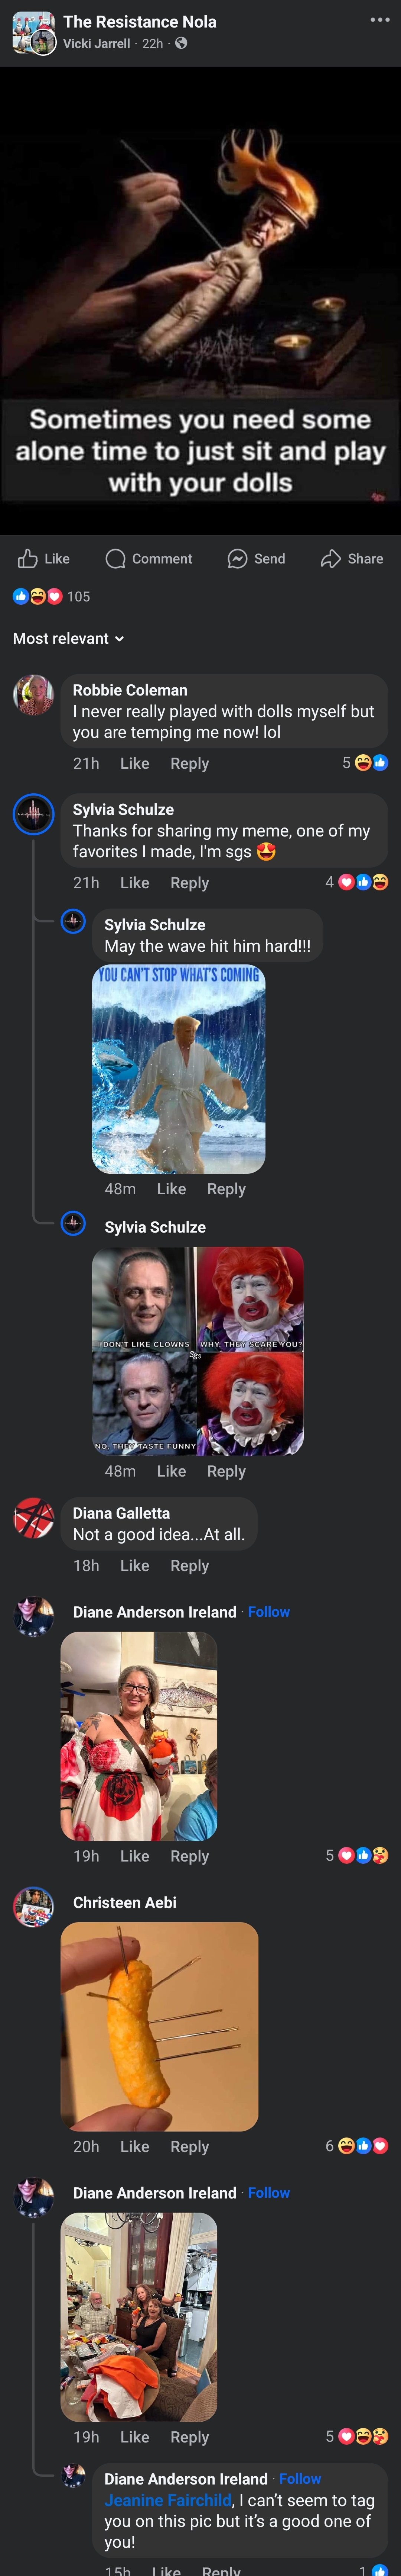Like Diana Galletta's comment
Image resolution: width=401 pixels, height=2576 pixels.
[x=135, y=1566]
